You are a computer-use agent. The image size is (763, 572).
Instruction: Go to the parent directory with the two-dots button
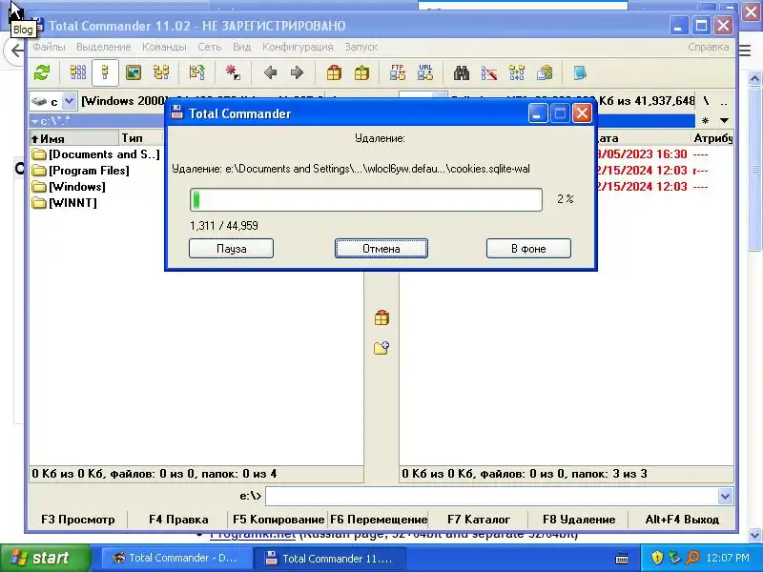pyautogui.click(x=724, y=102)
